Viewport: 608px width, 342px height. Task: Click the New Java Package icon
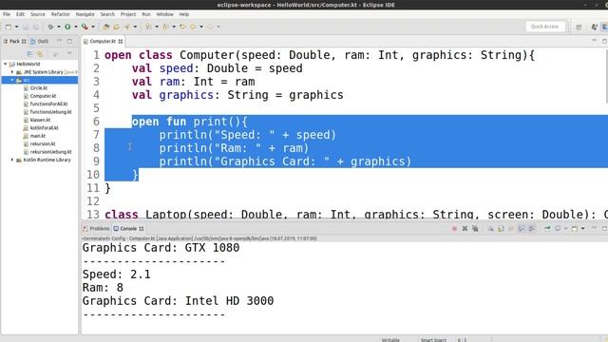[106, 27]
